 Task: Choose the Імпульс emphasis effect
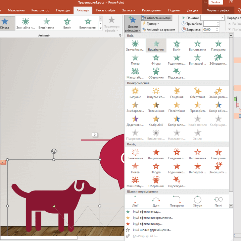pos(135,93)
